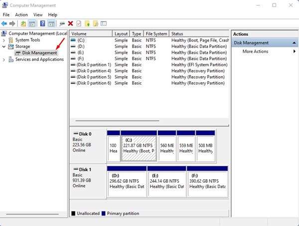
Task: Select the (D:) volume row
Action: click(x=149, y=46)
